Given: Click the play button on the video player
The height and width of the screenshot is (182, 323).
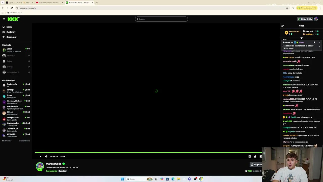Looking at the screenshot, I should [x=40, y=156].
